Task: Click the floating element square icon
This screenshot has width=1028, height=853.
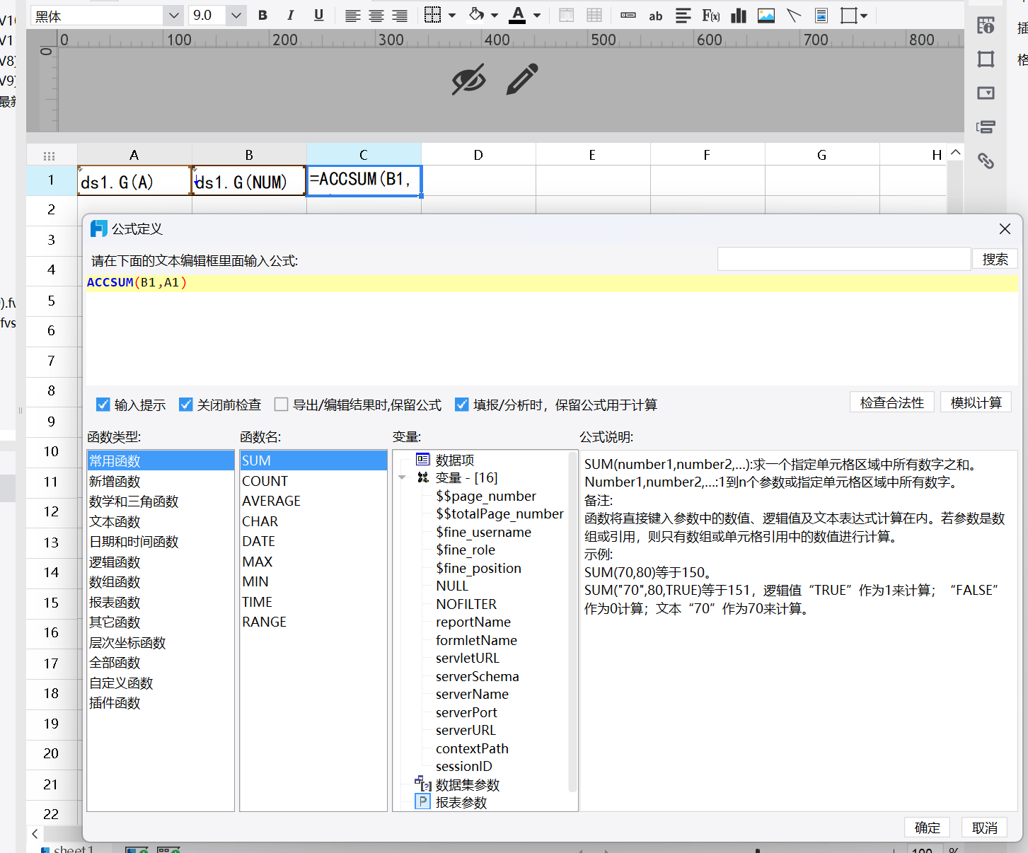Action: pyautogui.click(x=848, y=16)
